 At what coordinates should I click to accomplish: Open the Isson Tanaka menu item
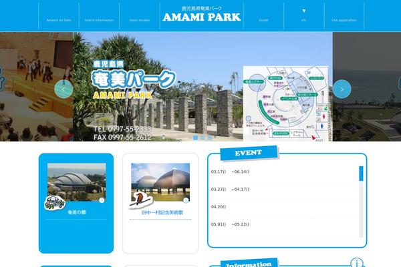(x=140, y=20)
